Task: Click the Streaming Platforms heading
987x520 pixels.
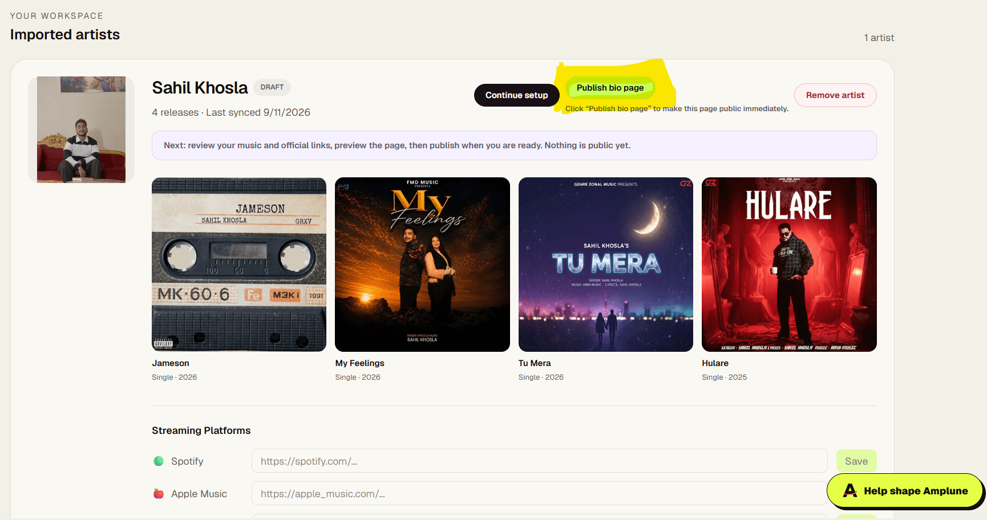Action: click(x=201, y=430)
